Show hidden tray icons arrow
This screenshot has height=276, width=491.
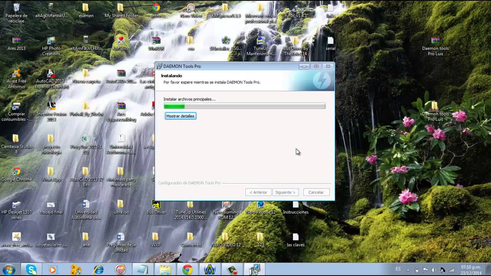pos(408,270)
